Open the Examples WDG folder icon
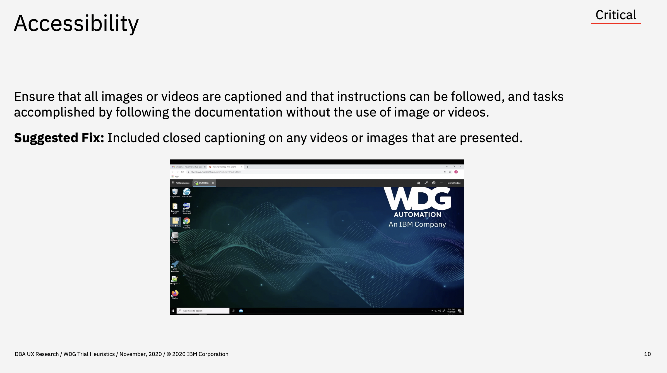667x373 pixels. 175,208
